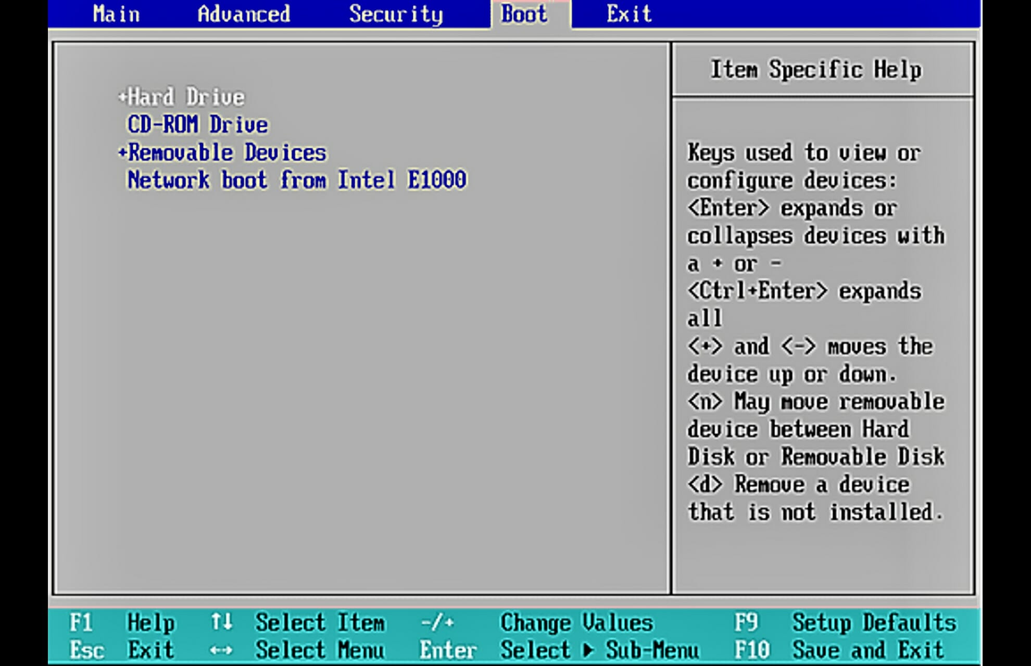Select Network boot from Intel E1000
The image size is (1031, 666).
click(297, 181)
